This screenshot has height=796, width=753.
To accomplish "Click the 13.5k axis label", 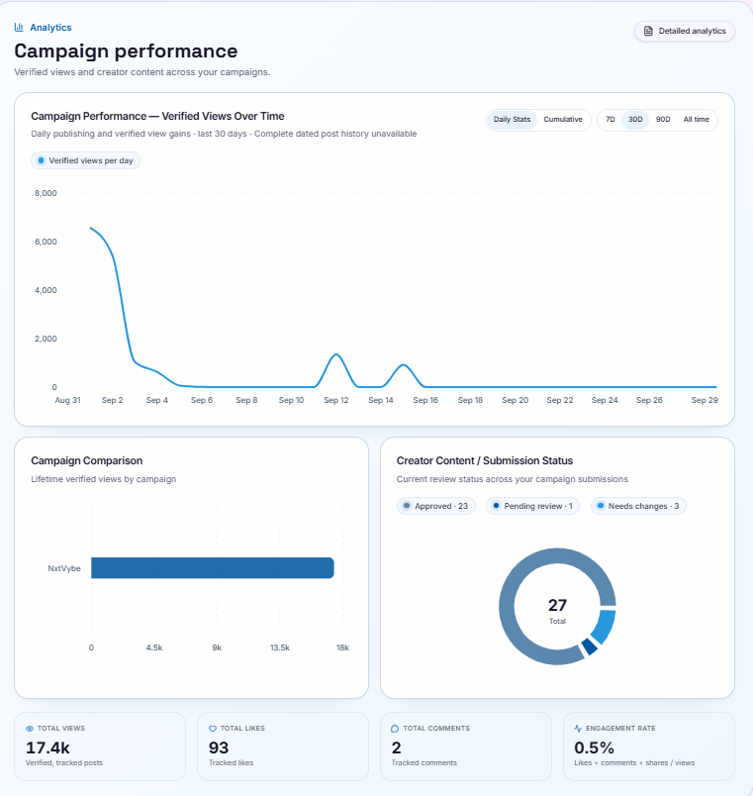I will pos(280,647).
